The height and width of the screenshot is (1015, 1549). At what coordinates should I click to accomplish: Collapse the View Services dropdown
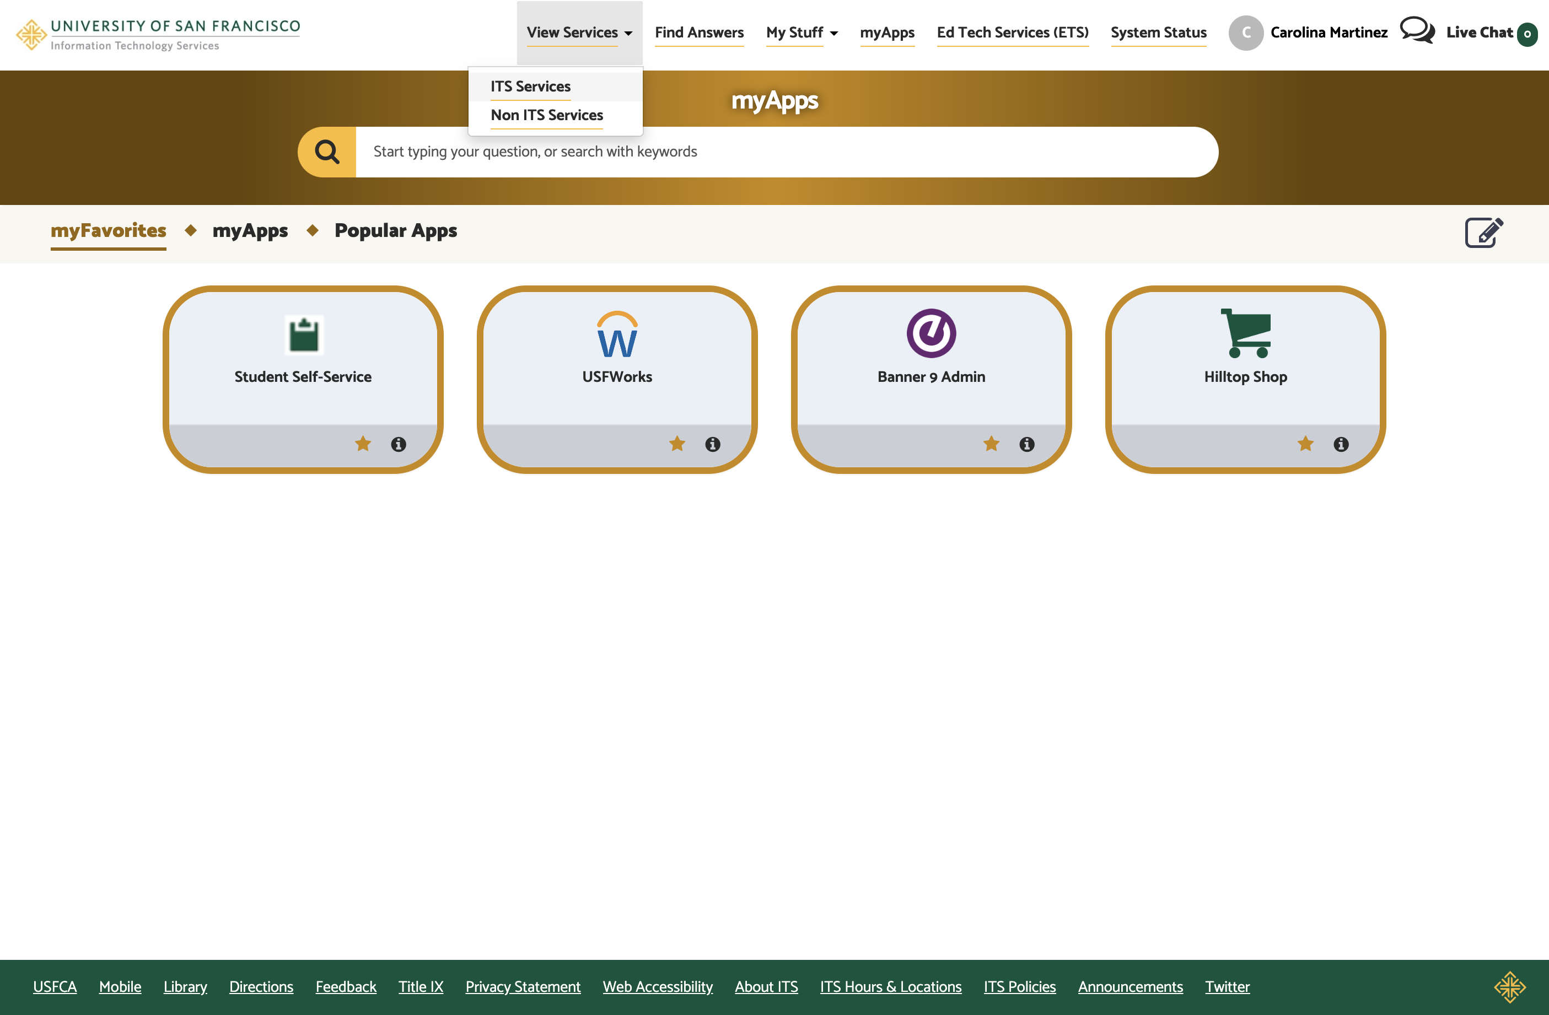(579, 33)
